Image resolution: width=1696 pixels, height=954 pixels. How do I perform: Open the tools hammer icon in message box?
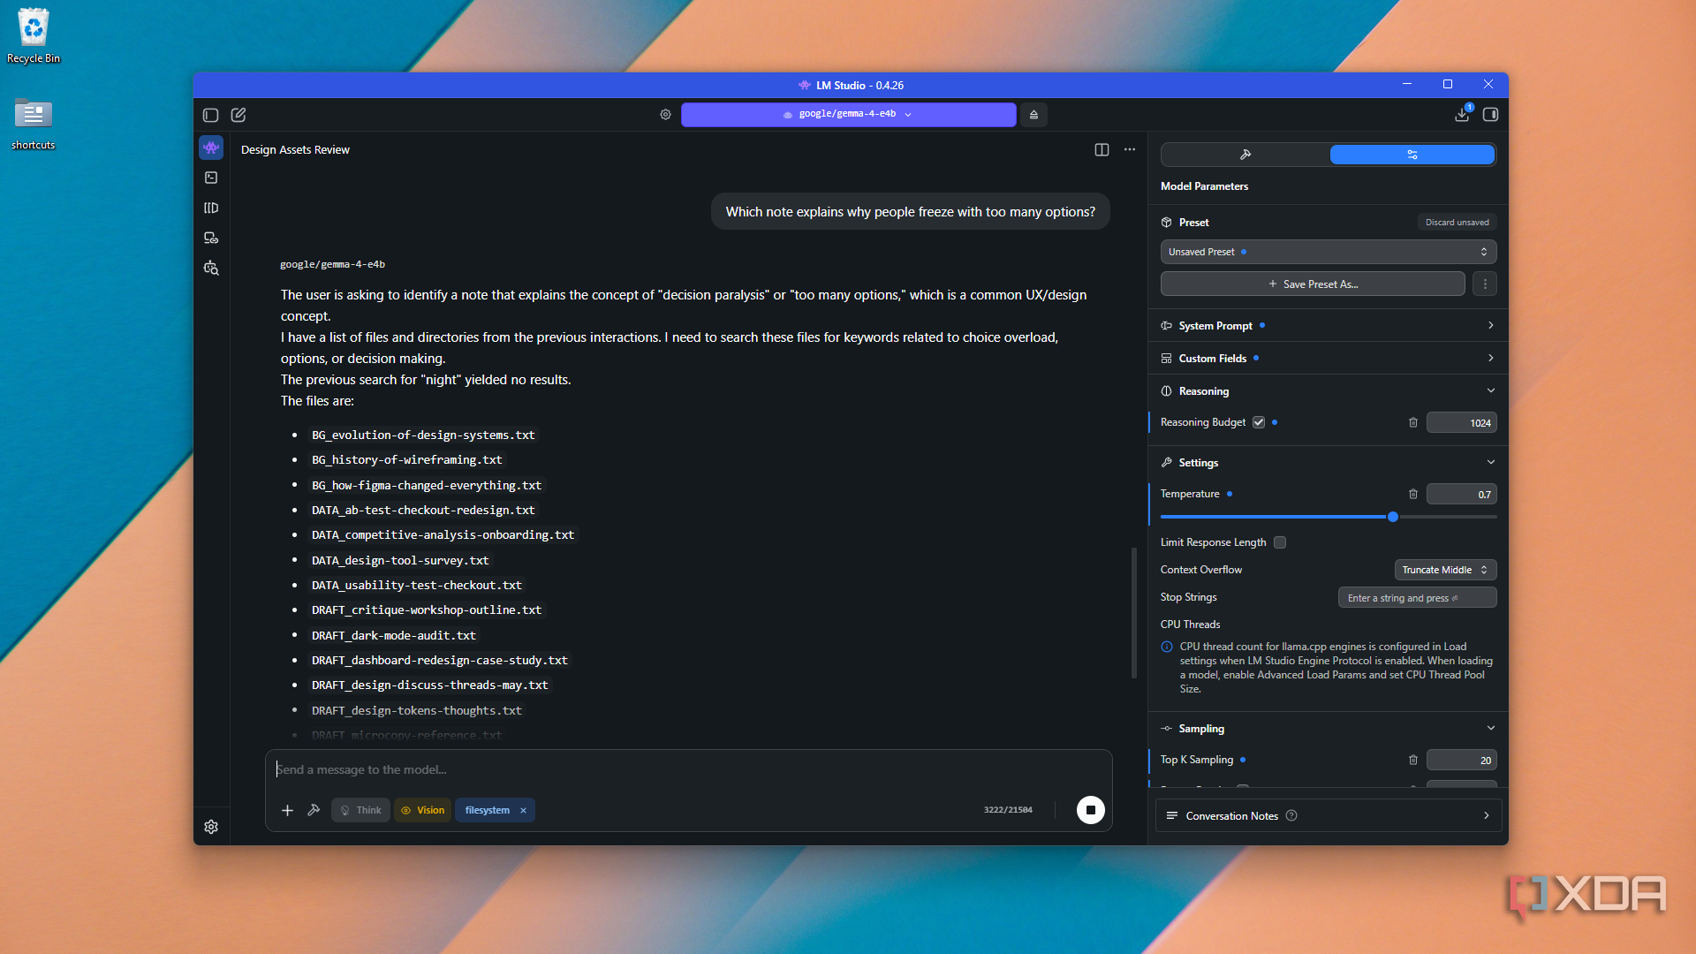coord(314,810)
